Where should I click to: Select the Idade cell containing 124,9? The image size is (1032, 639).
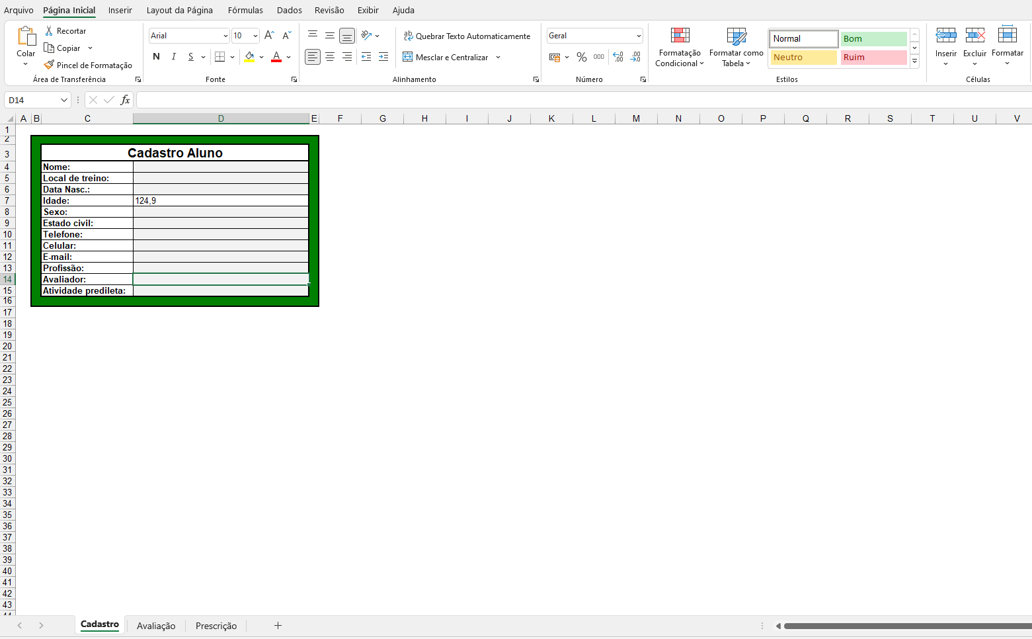coord(221,200)
